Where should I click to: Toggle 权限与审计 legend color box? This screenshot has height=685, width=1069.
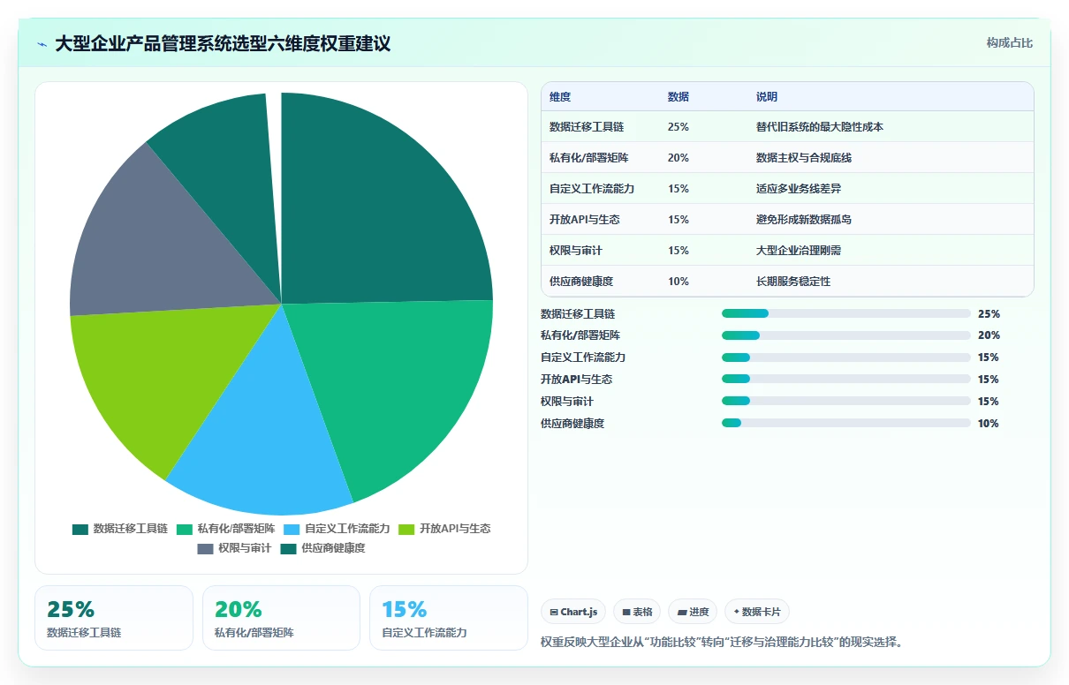(x=205, y=548)
